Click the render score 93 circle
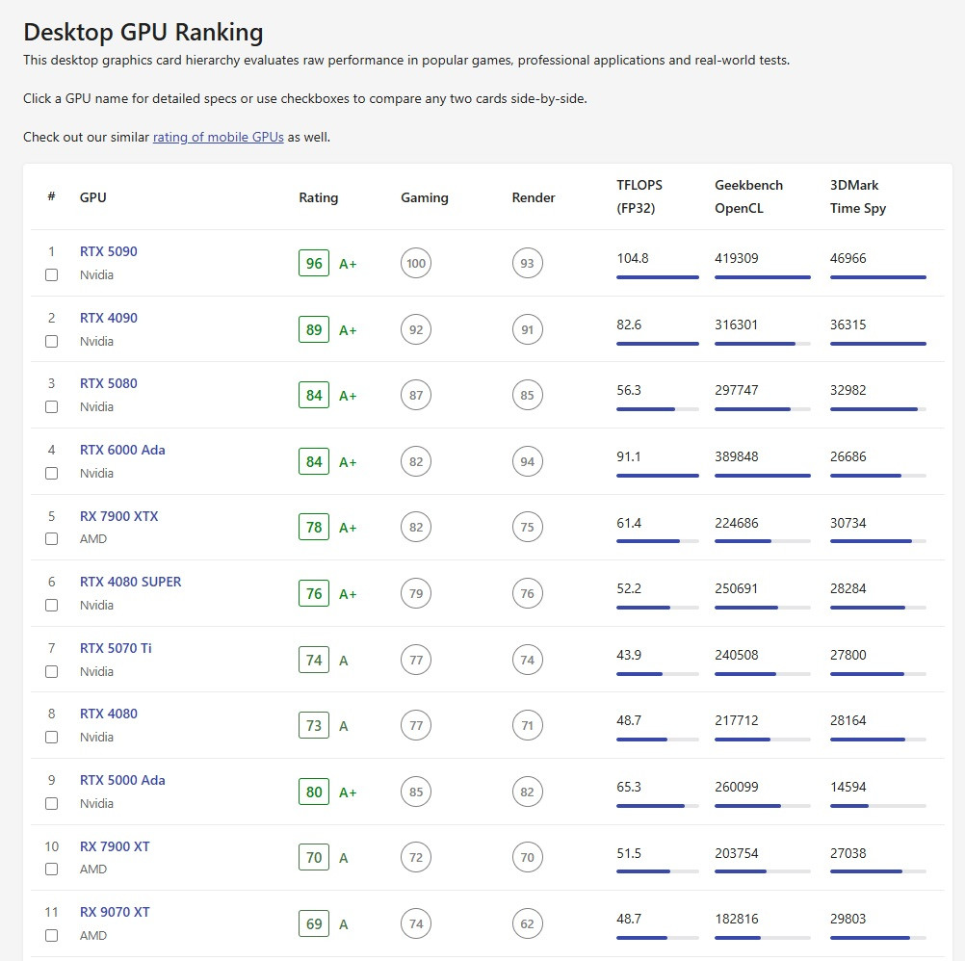This screenshot has height=961, width=965. click(528, 263)
